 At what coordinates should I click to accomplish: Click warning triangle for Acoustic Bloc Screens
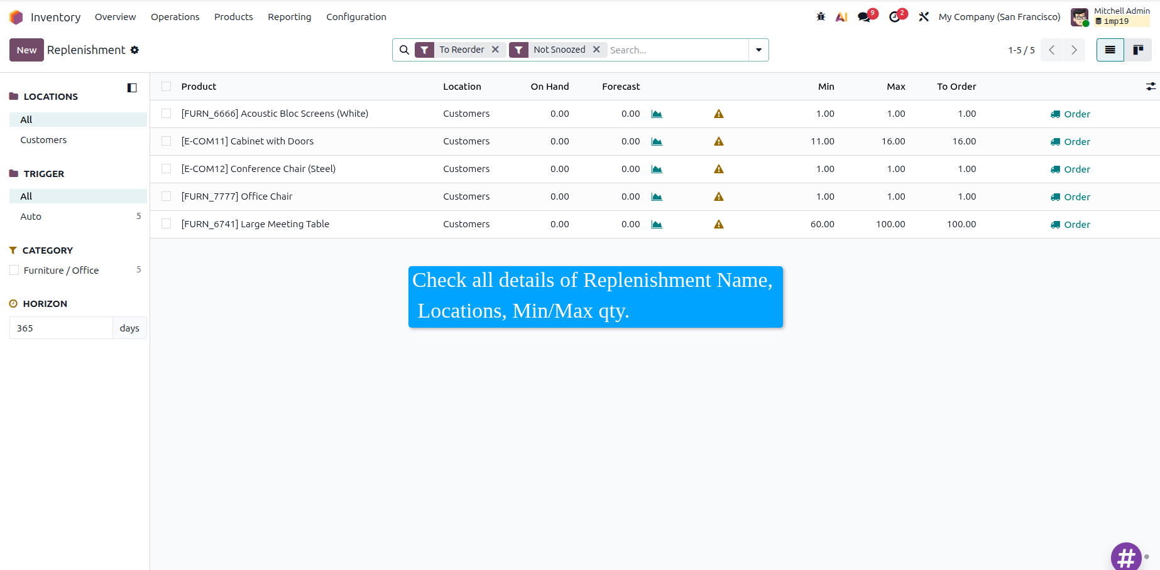719,114
